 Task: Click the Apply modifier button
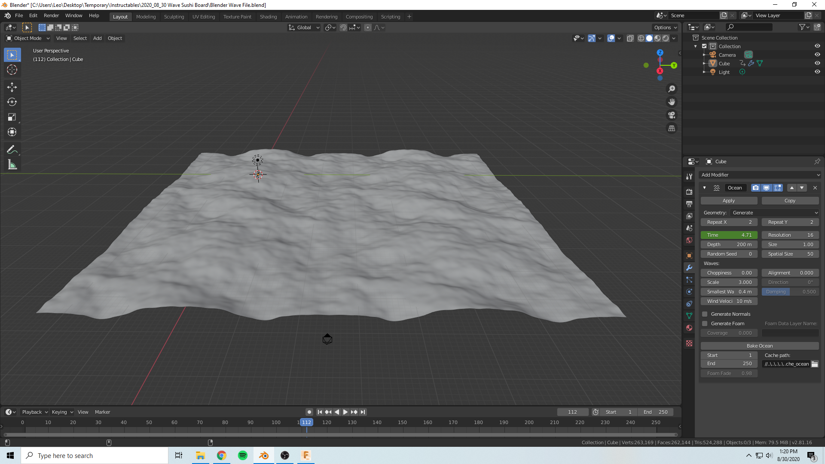pos(729,201)
